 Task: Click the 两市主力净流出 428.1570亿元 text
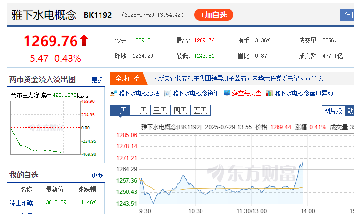(49, 95)
